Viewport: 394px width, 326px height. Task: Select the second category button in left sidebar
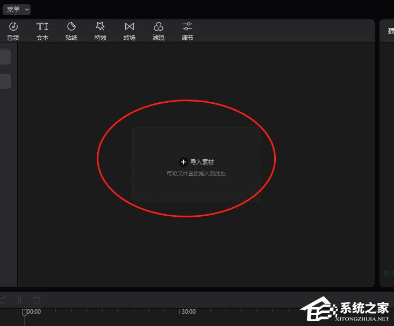point(5,81)
